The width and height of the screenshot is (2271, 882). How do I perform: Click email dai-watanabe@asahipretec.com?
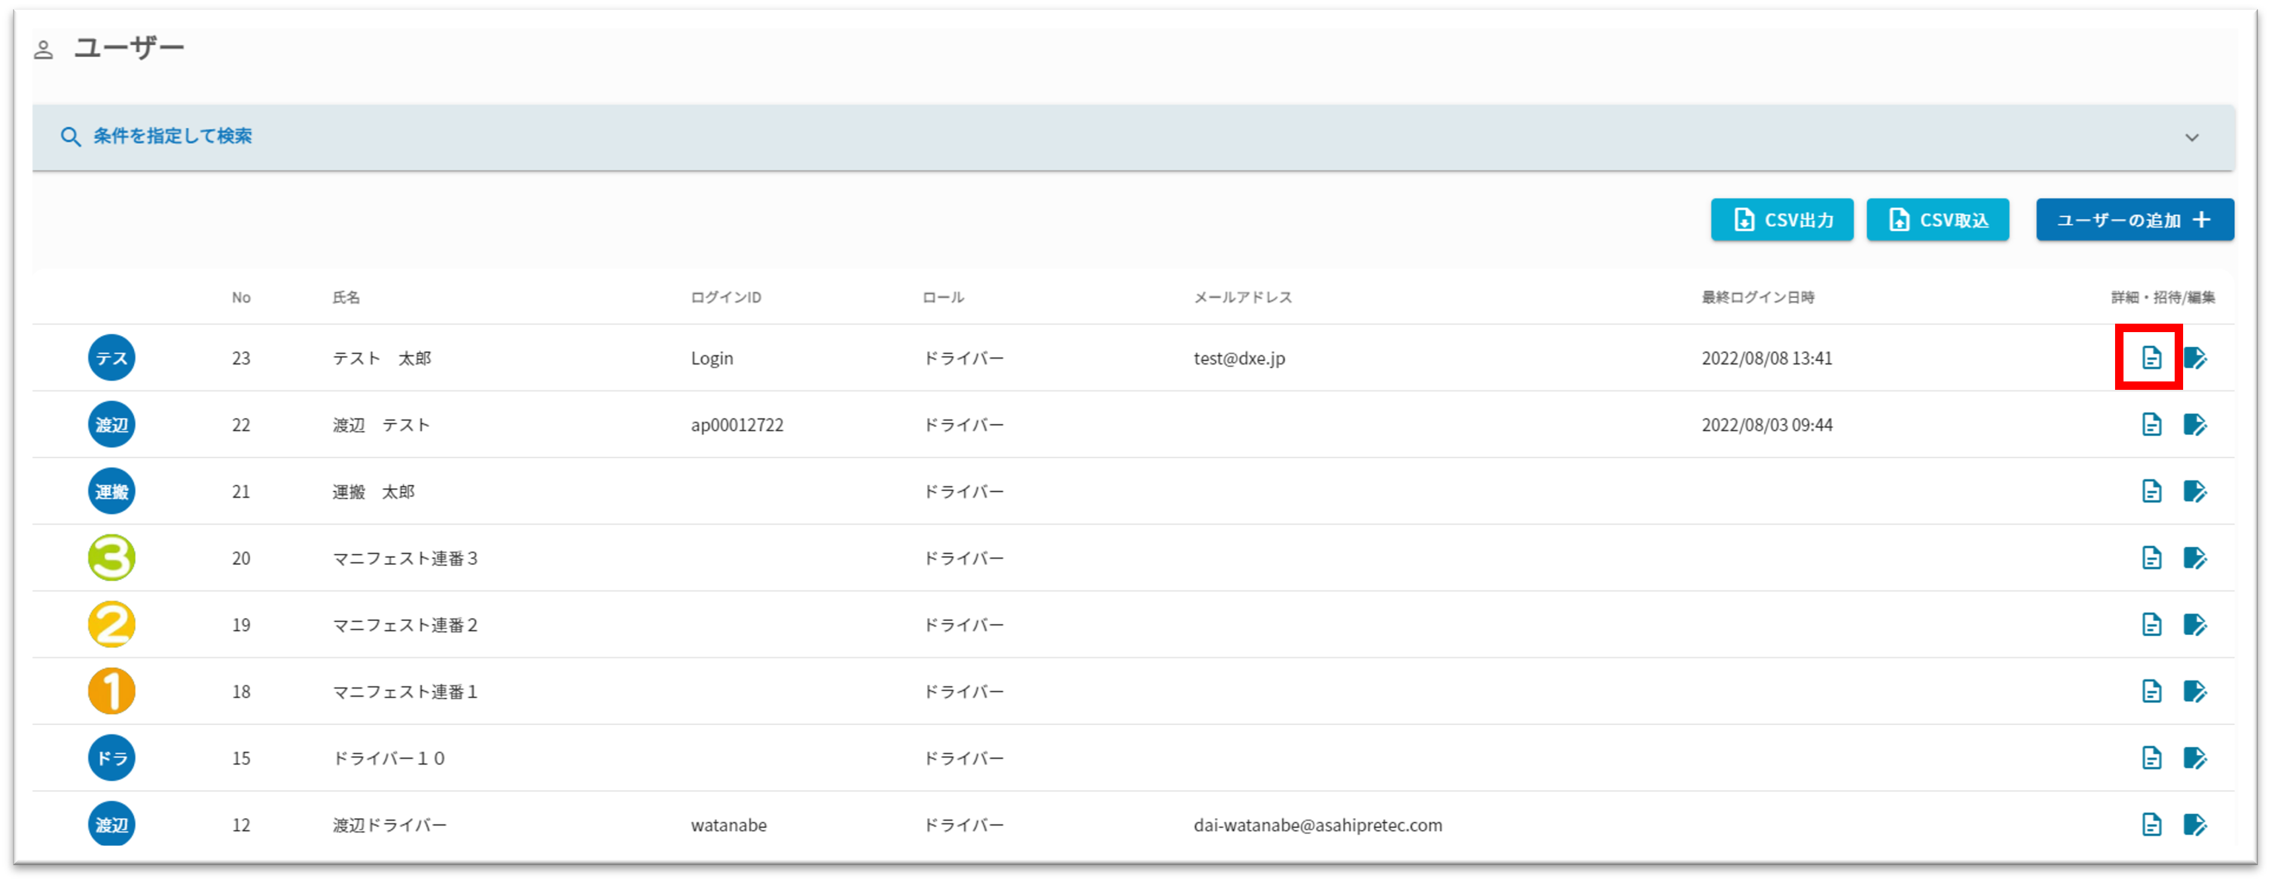[x=1318, y=825]
